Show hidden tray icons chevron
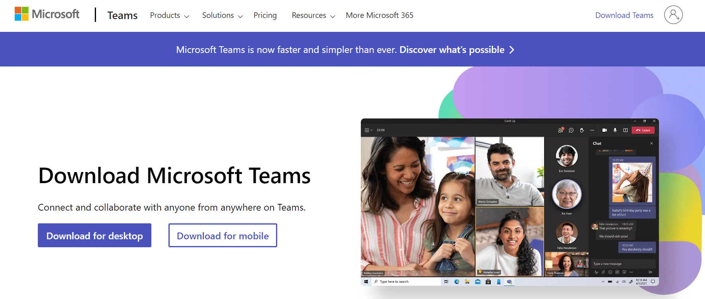 pos(603,281)
